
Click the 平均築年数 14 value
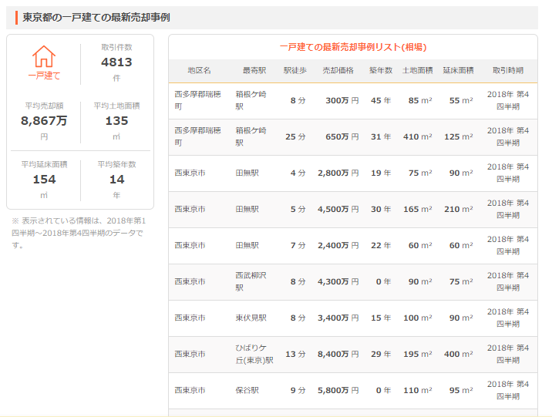coord(116,180)
